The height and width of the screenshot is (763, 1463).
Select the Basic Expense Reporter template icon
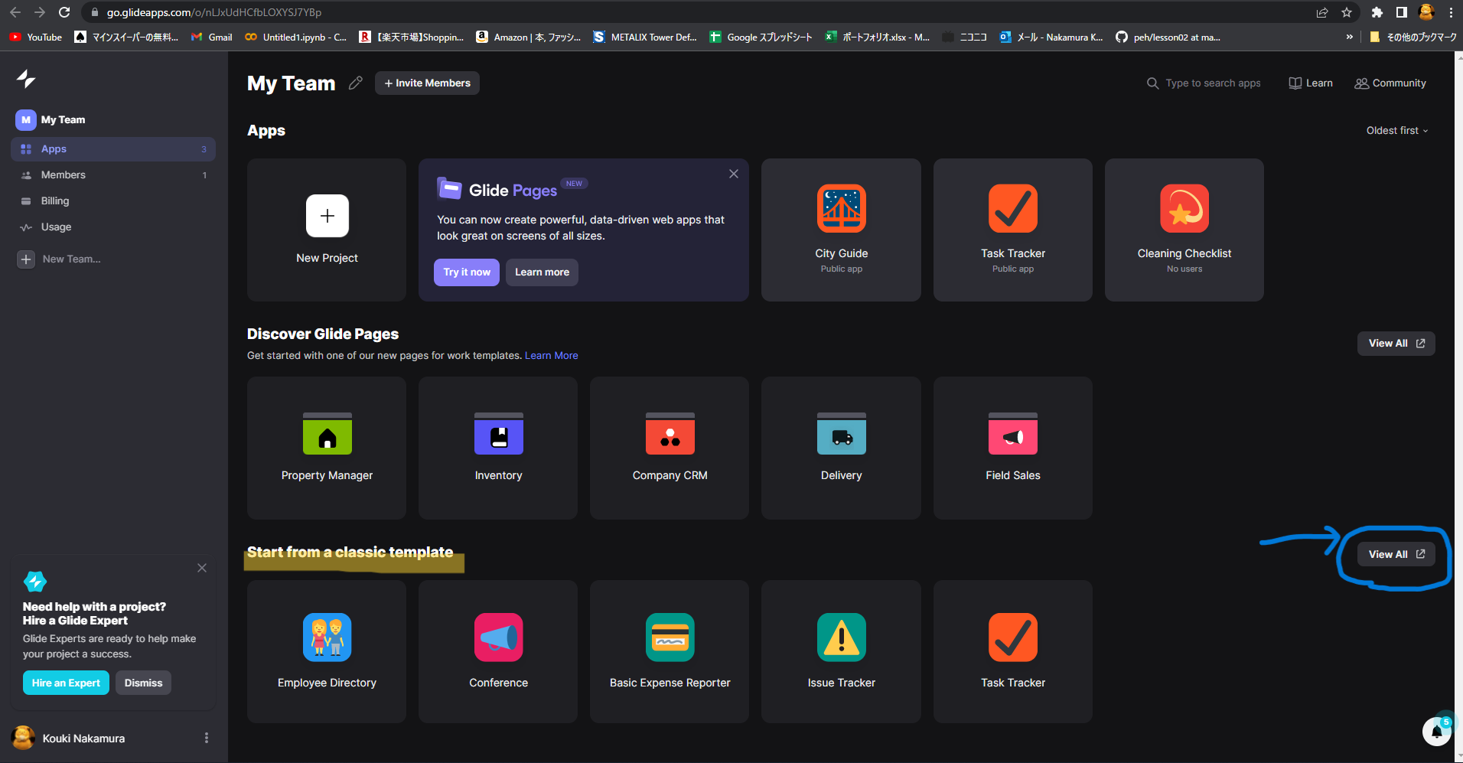[670, 637]
